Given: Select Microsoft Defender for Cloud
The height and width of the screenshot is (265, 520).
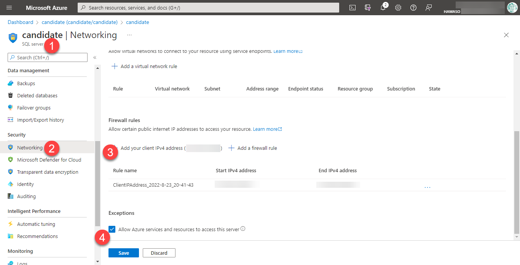Looking at the screenshot, I should [x=49, y=159].
